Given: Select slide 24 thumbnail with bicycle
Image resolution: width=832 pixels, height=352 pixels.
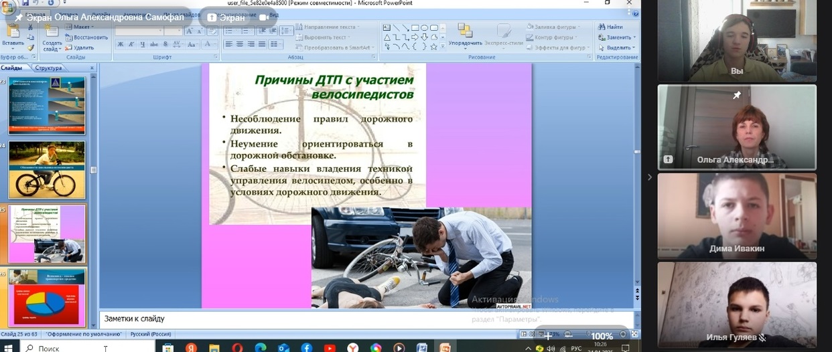Looking at the screenshot, I should point(47,170).
